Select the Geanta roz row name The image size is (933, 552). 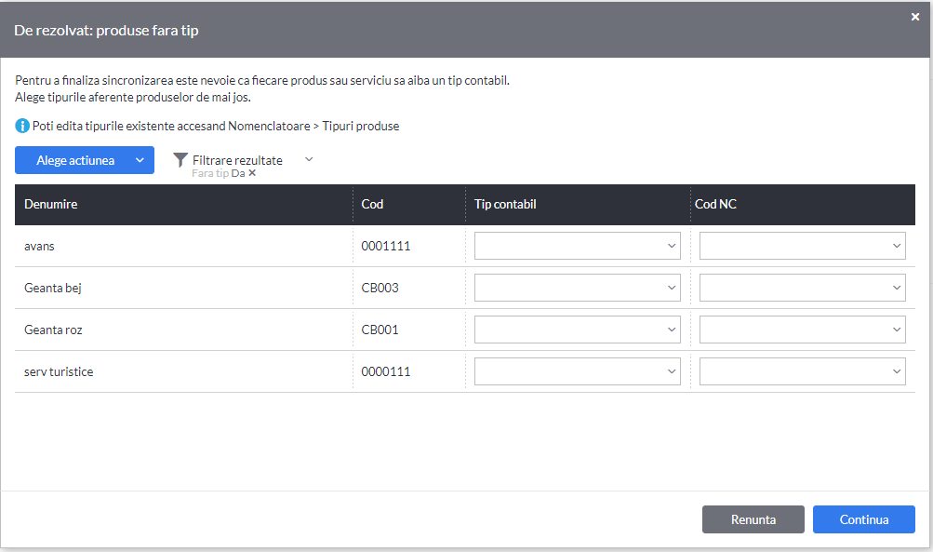[x=53, y=330]
